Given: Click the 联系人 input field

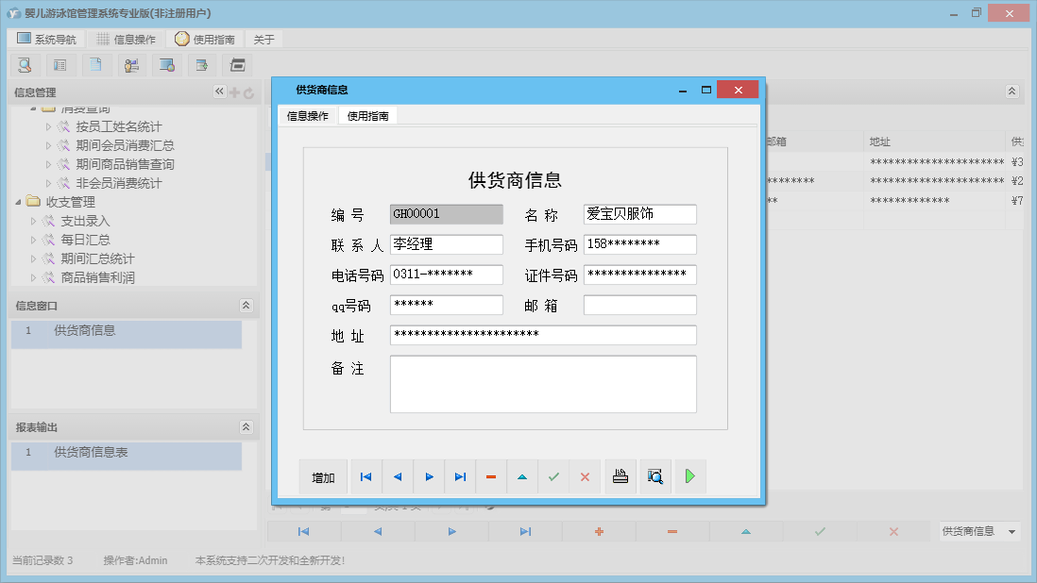Looking at the screenshot, I should point(446,245).
